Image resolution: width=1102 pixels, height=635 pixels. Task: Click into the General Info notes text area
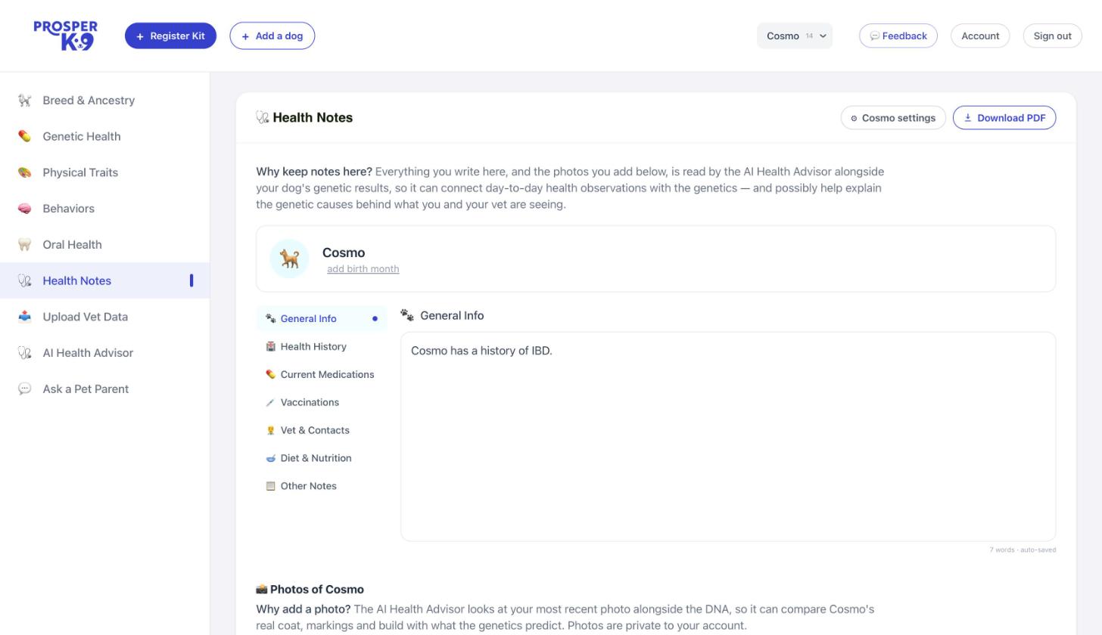tap(728, 437)
